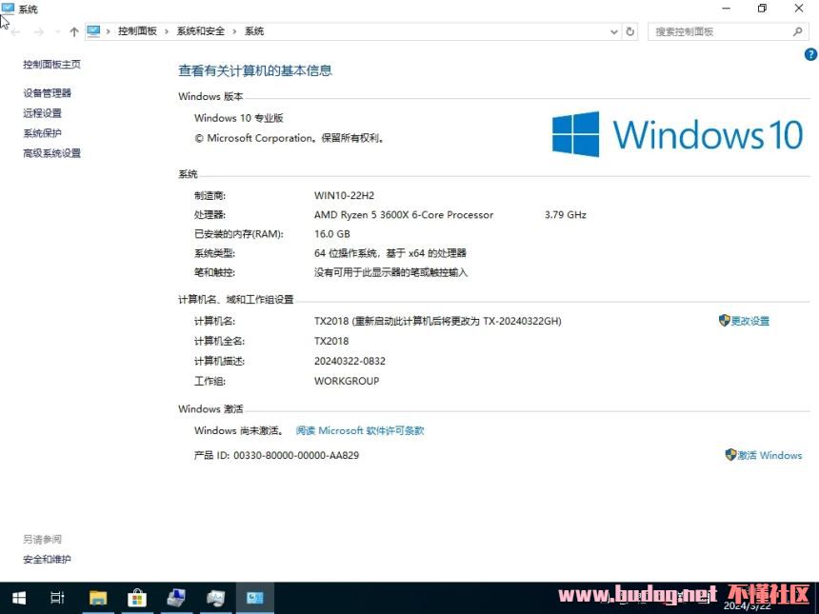Click the search magnifier icon

(798, 31)
